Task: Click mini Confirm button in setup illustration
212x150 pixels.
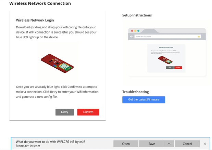Action: (178, 68)
